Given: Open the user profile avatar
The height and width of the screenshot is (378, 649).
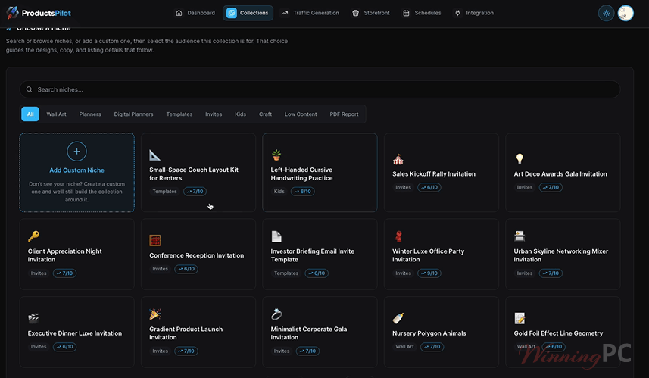Looking at the screenshot, I should [x=626, y=13].
